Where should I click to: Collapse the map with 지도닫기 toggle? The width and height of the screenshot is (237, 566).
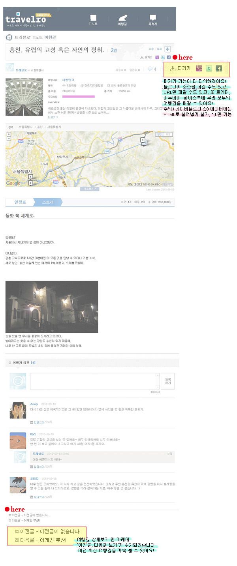(91, 189)
